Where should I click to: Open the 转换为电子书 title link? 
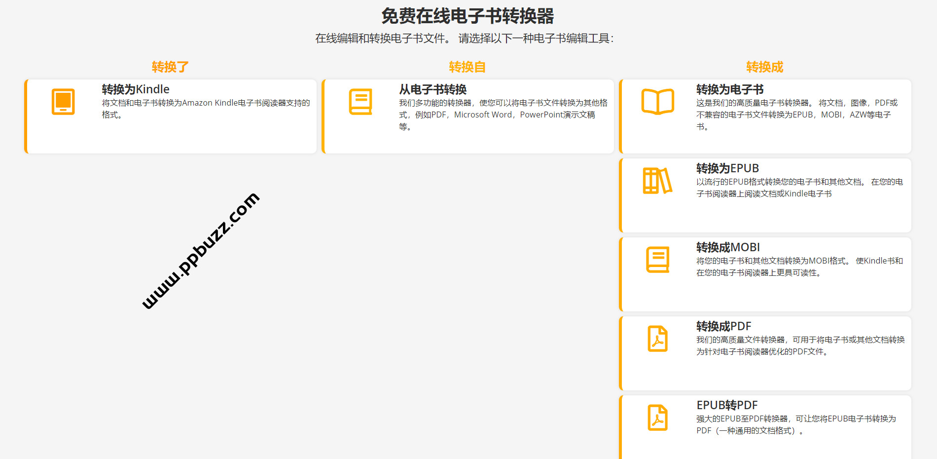(730, 89)
